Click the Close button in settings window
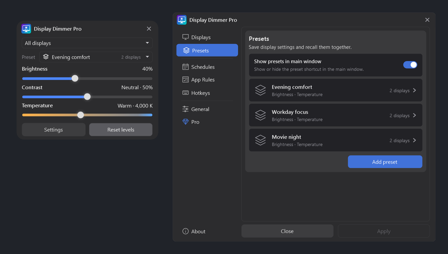Image resolution: width=448 pixels, height=254 pixels. 287,231
